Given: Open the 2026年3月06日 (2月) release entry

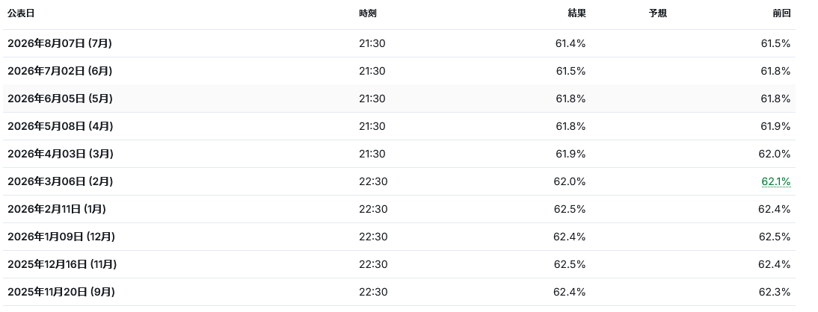Looking at the screenshot, I should click(x=399, y=181).
